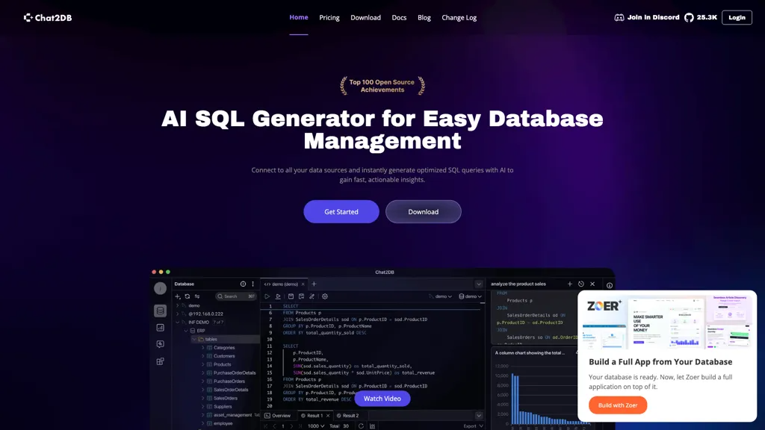765x430 pixels.
Task: Expand the Categories table
Action: [x=203, y=348]
